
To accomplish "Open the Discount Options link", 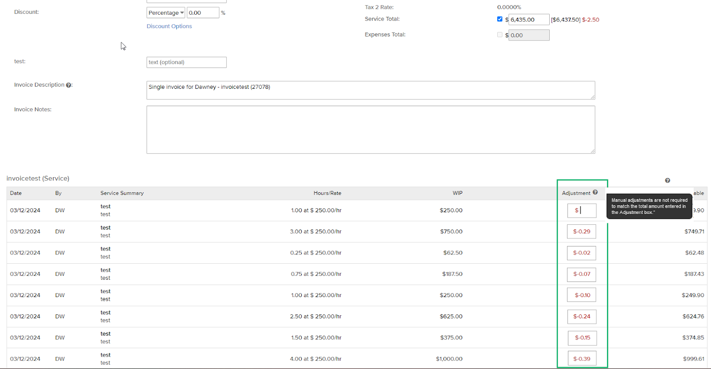I will [169, 26].
